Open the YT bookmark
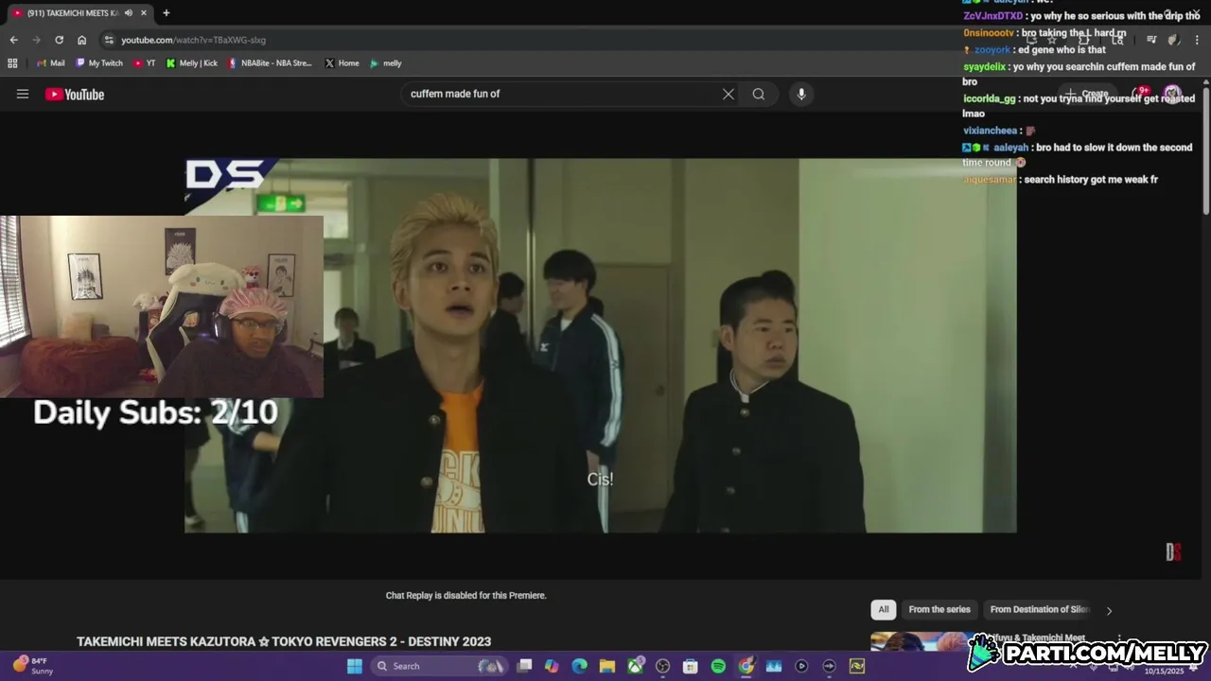The width and height of the screenshot is (1211, 681). [145, 63]
